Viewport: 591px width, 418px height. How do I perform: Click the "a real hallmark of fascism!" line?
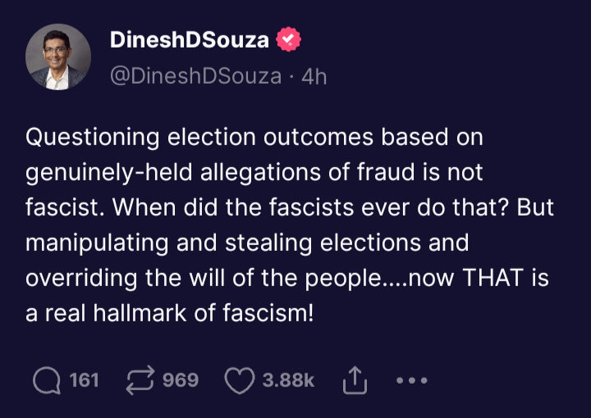(170, 313)
